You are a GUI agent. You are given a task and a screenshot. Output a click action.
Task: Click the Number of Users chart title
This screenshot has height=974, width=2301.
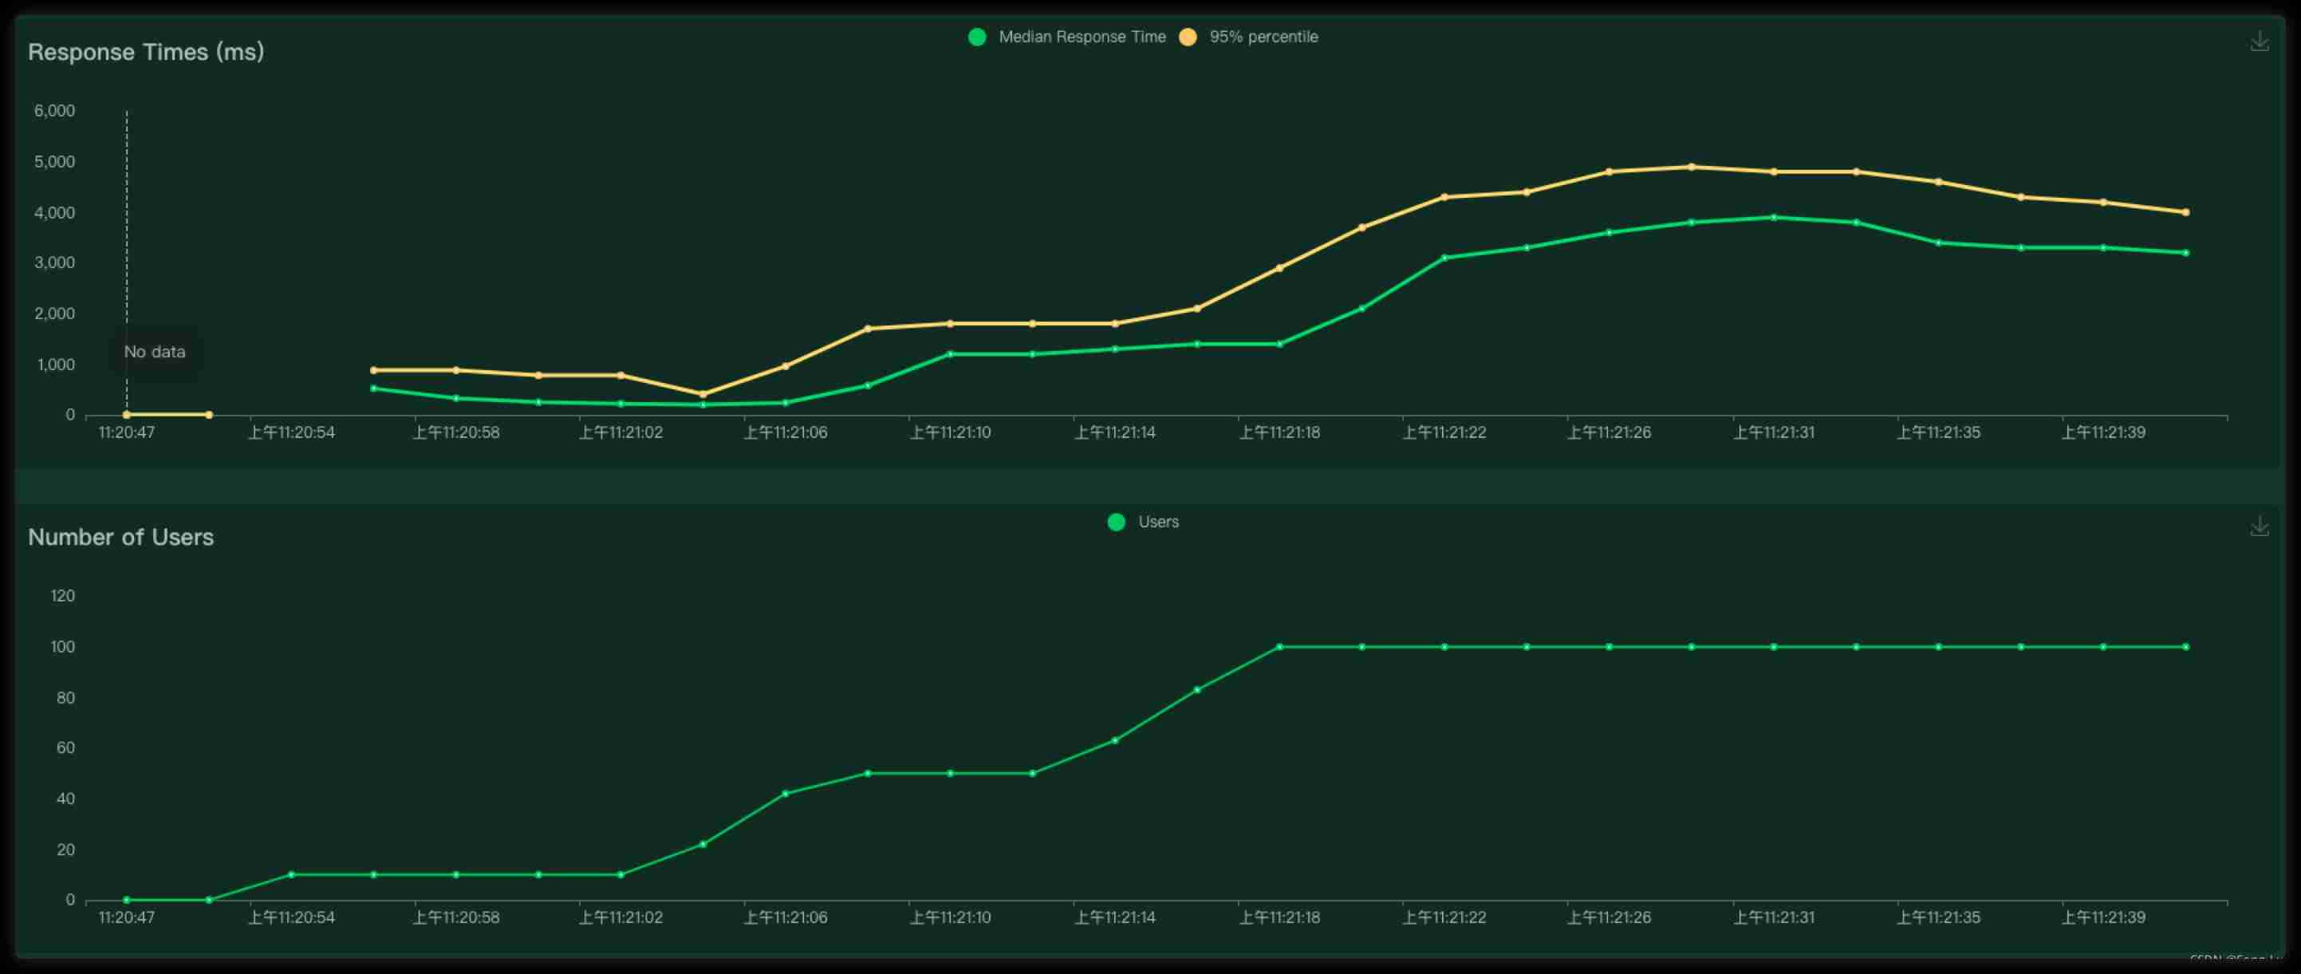[x=120, y=537]
